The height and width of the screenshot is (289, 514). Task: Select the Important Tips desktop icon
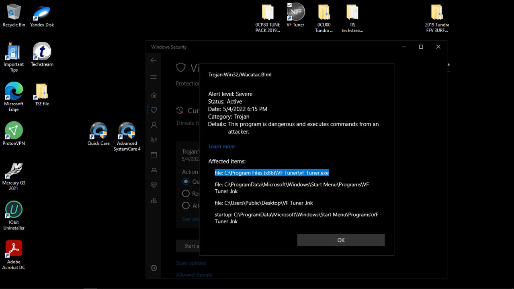[x=14, y=58]
